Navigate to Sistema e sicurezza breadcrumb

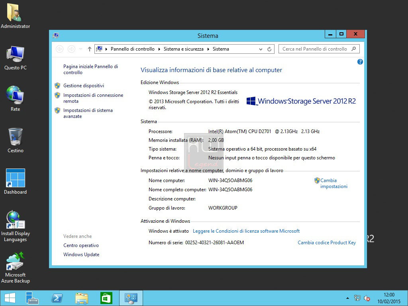[x=183, y=49]
